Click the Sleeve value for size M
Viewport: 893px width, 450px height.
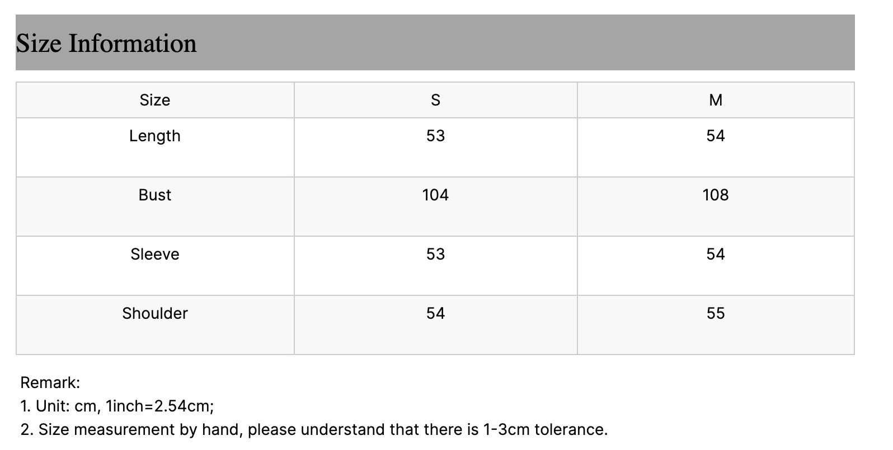pos(715,254)
